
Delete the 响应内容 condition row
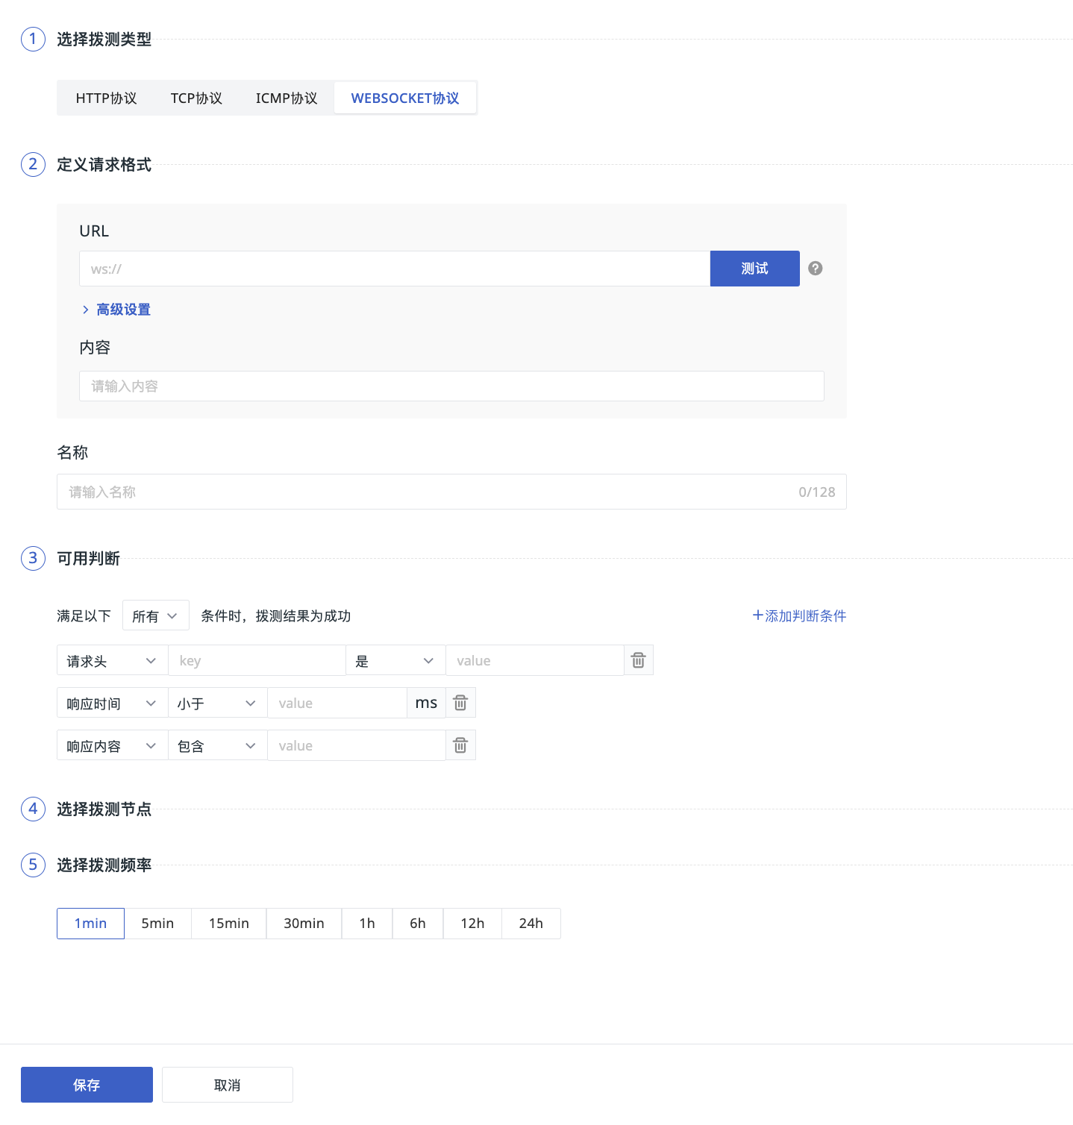[460, 745]
